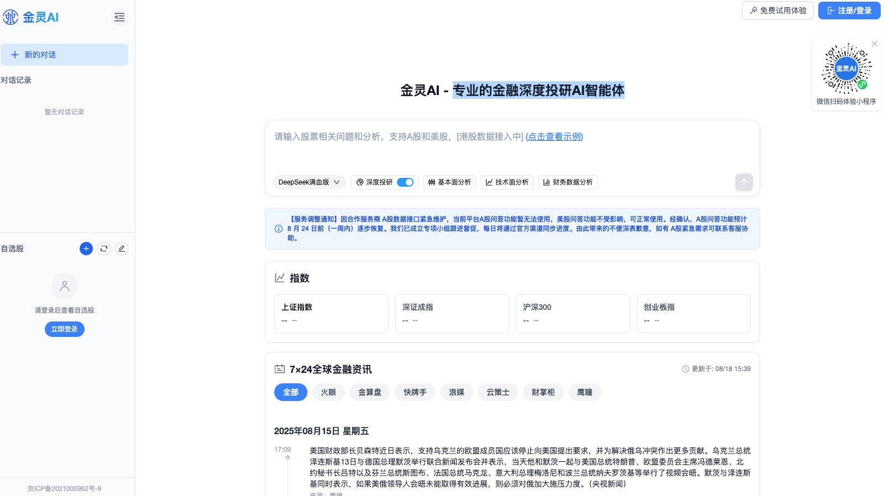Open the DeepSeek满血版 model dropdown
Image resolution: width=884 pixels, height=496 pixels.
pyautogui.click(x=309, y=182)
